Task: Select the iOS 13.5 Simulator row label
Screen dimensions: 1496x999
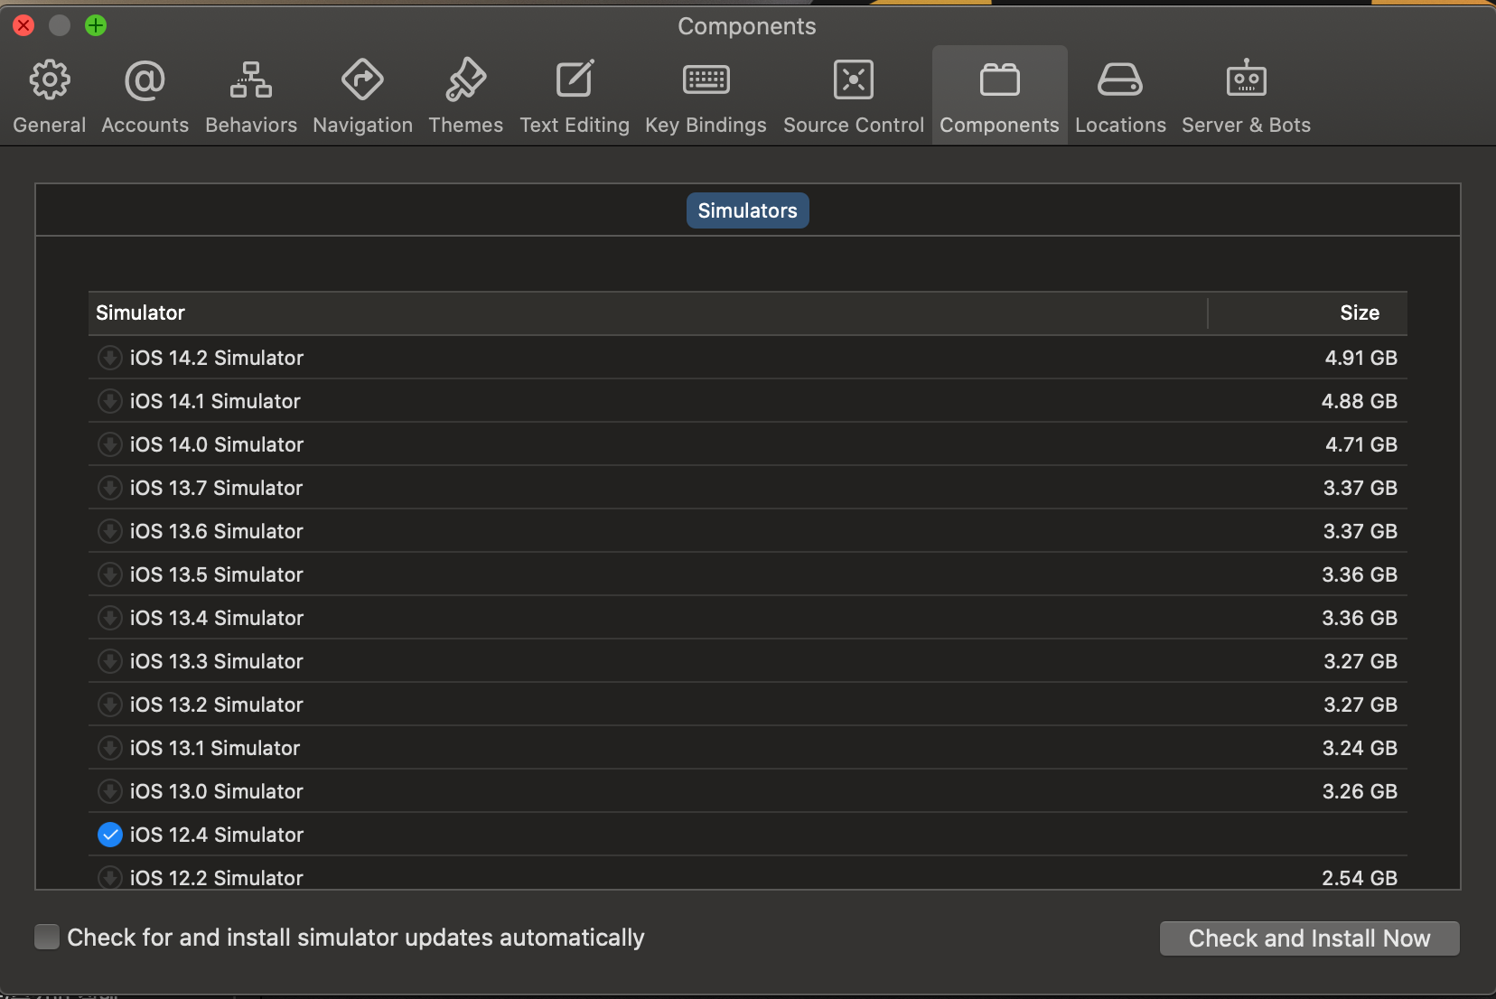Action: pos(217,574)
